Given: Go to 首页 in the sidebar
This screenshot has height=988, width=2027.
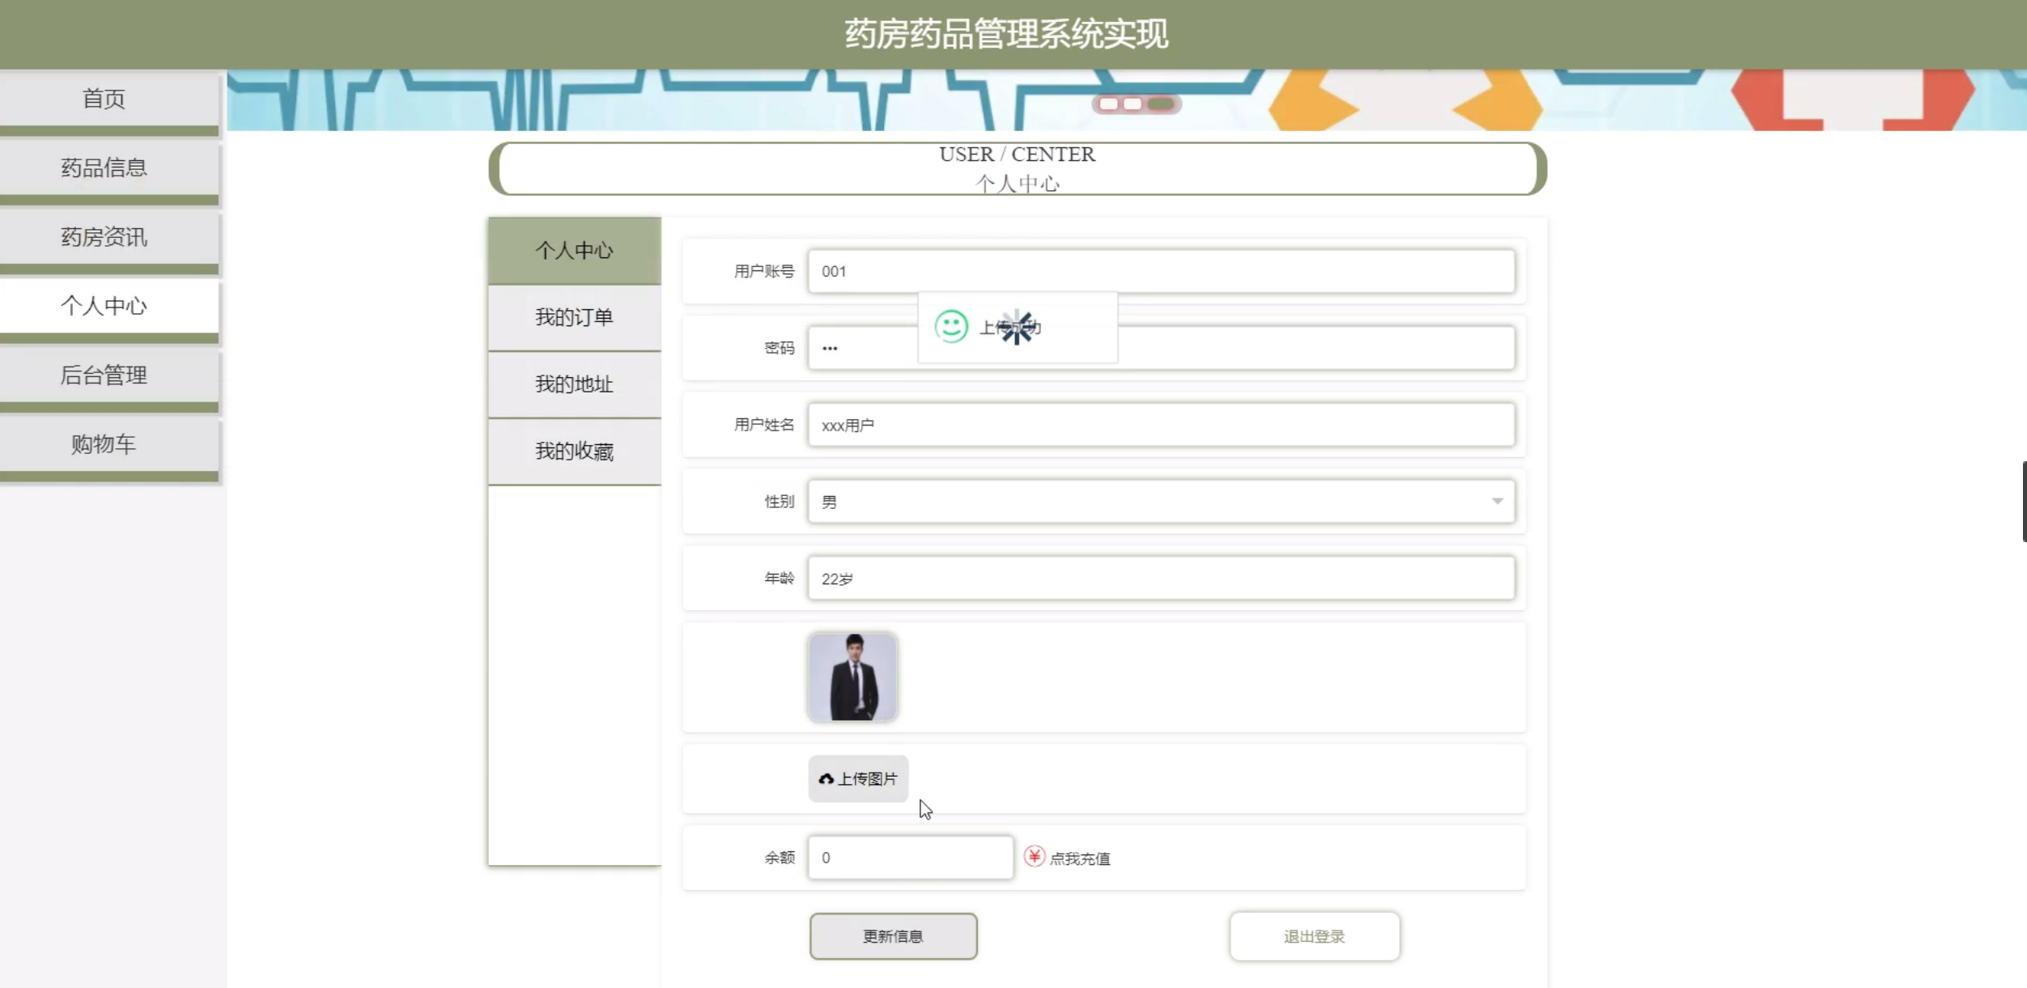Looking at the screenshot, I should (104, 99).
